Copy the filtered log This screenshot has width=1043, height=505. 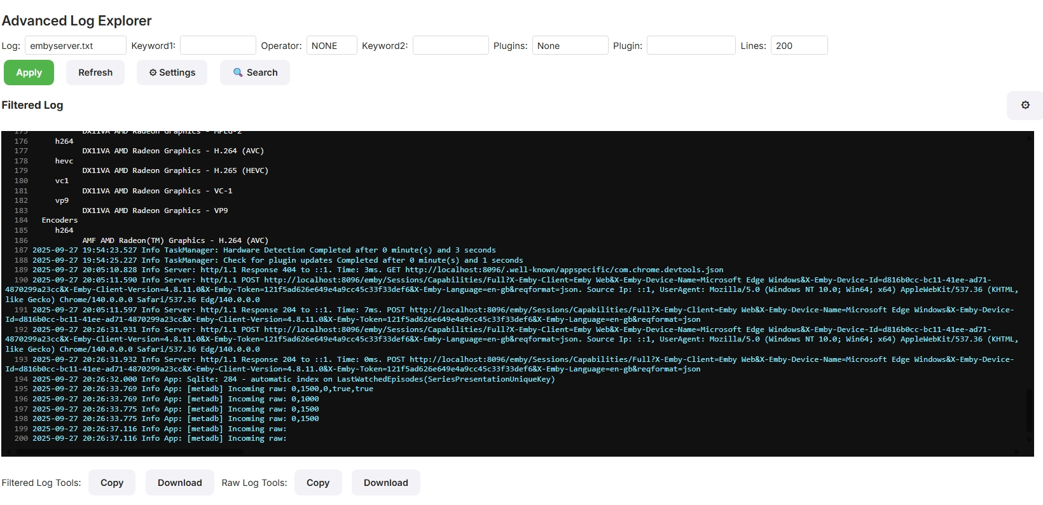pos(112,483)
